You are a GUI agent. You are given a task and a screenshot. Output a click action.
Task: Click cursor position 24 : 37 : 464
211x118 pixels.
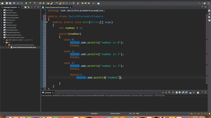134,113
